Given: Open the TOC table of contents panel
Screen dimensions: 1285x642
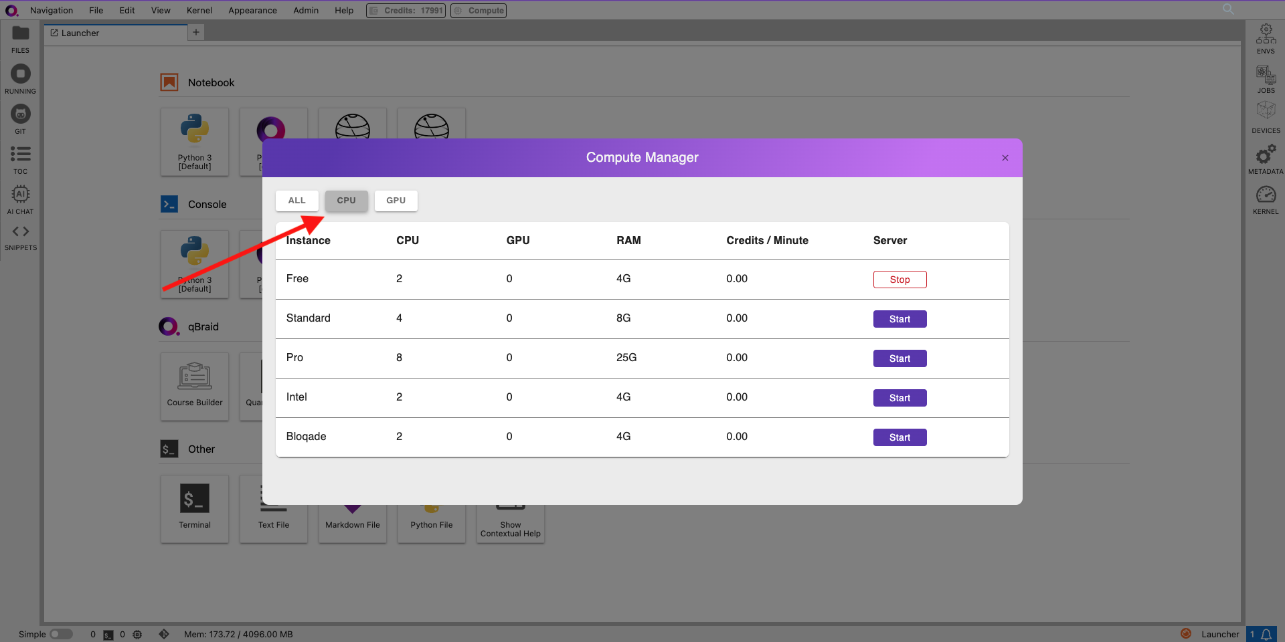Looking at the screenshot, I should point(20,160).
